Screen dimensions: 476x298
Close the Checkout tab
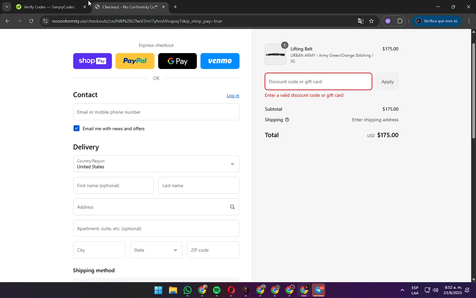pos(163,7)
